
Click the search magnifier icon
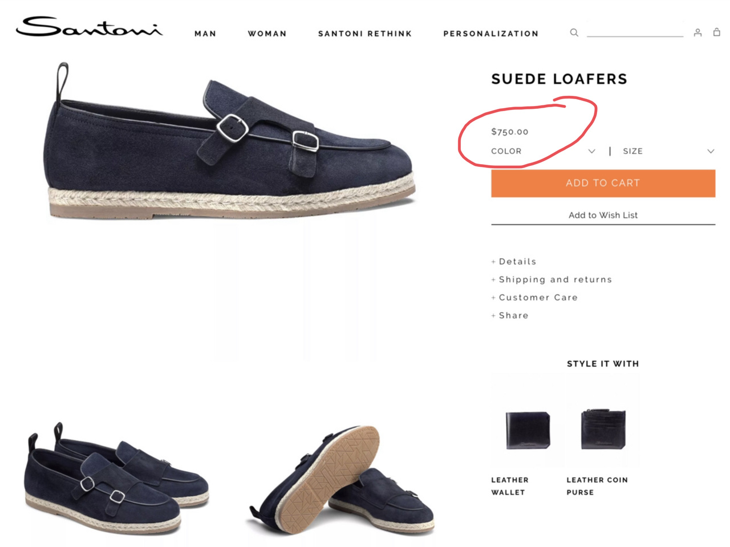coord(574,32)
